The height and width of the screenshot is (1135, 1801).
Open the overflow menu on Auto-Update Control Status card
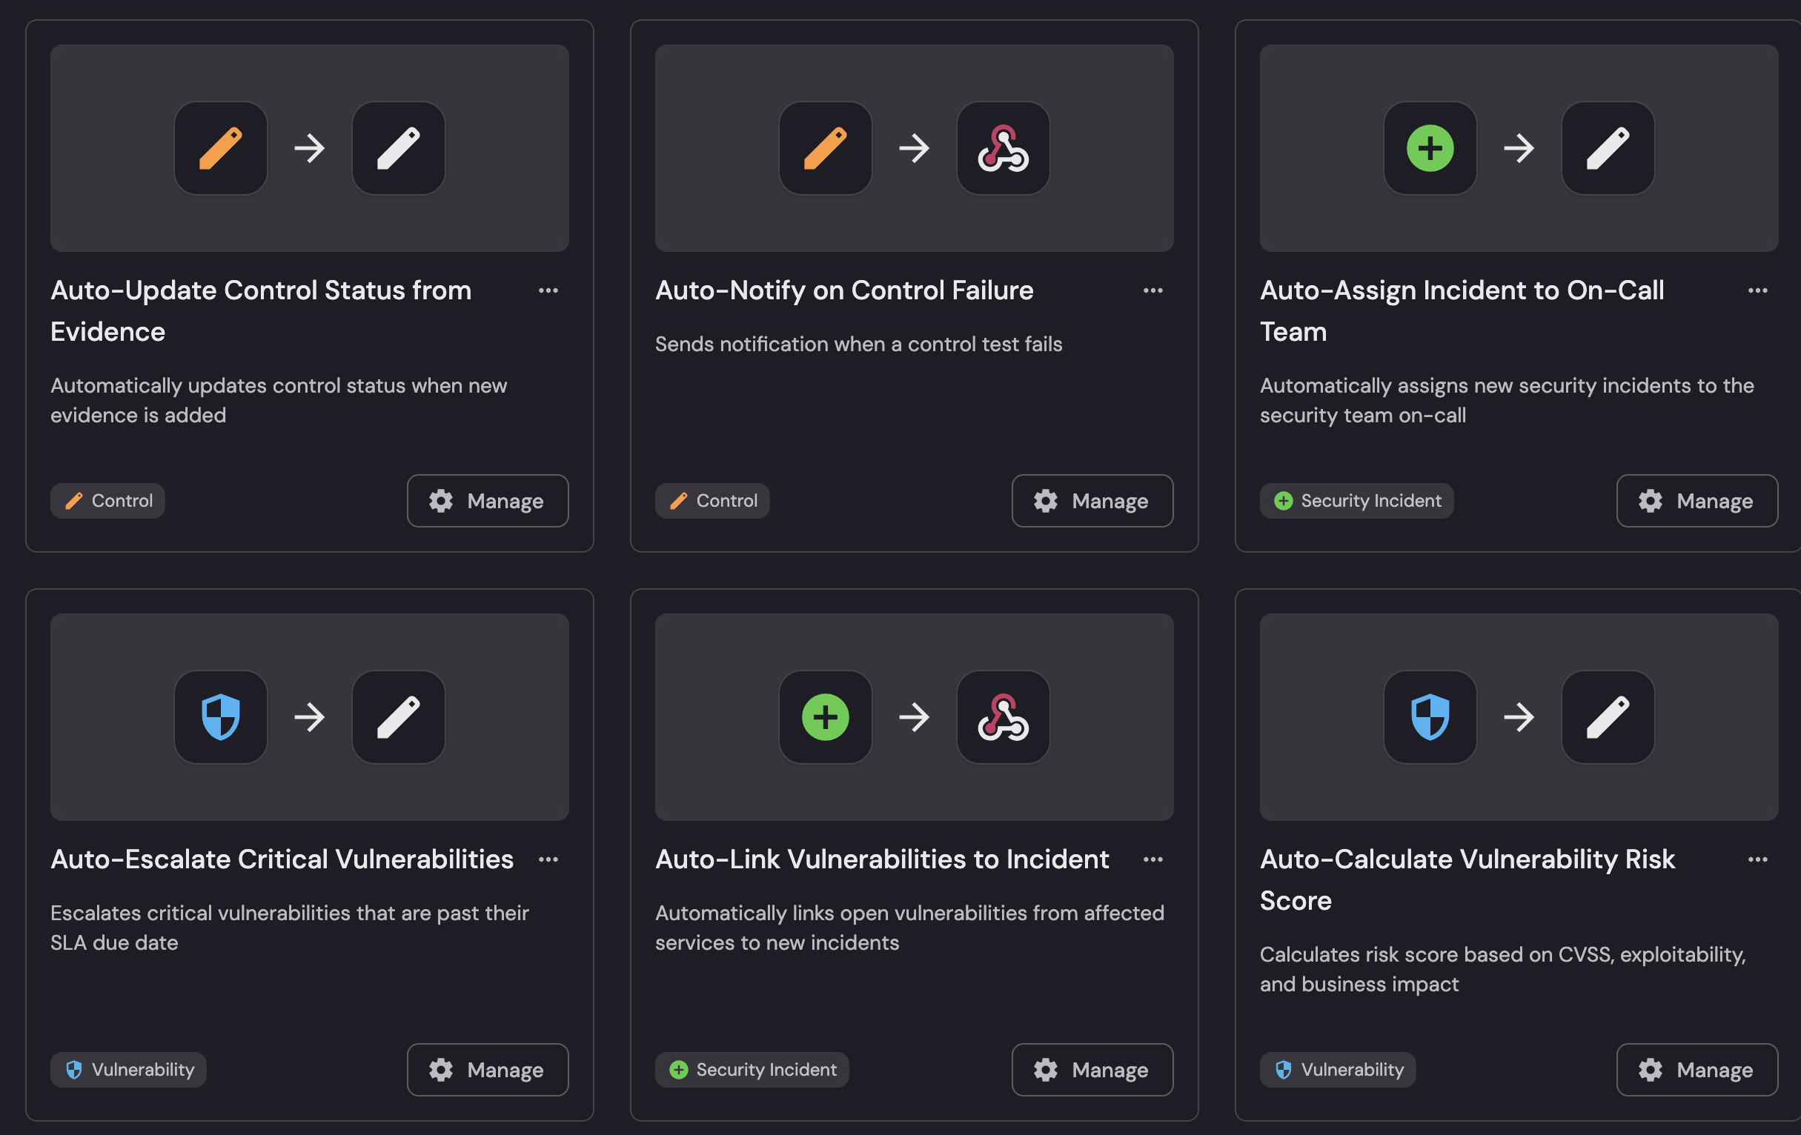549,290
